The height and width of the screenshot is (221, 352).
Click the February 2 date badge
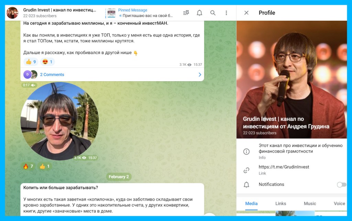(x=119, y=177)
